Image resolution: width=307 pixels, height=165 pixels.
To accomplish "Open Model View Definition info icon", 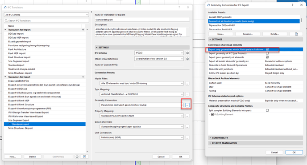I will pos(187,59).
